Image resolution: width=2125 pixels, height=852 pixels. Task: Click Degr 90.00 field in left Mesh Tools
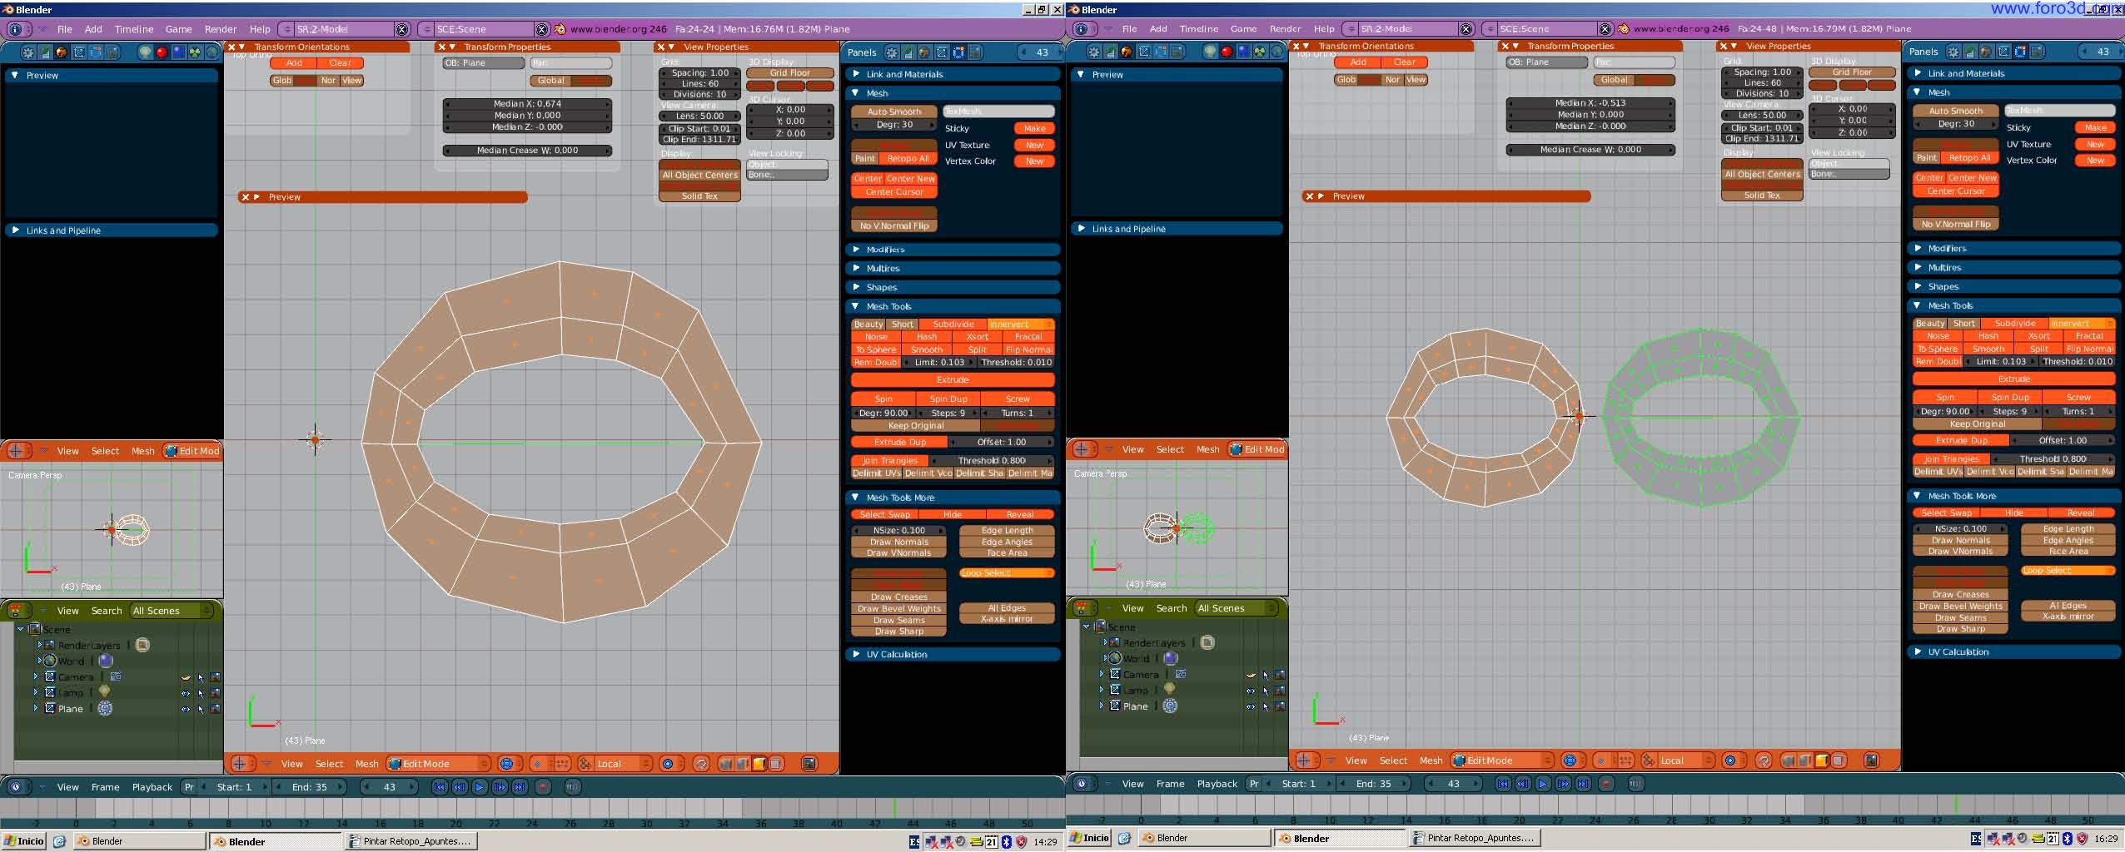tap(883, 414)
